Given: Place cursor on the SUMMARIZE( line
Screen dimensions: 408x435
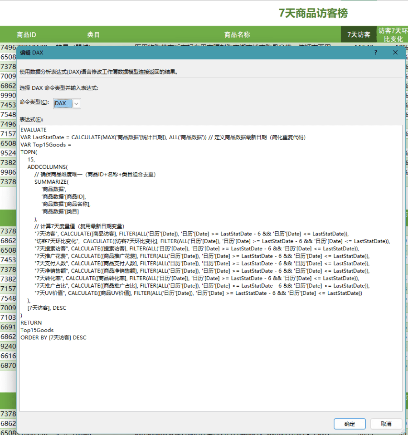Looking at the screenshot, I should (51, 181).
